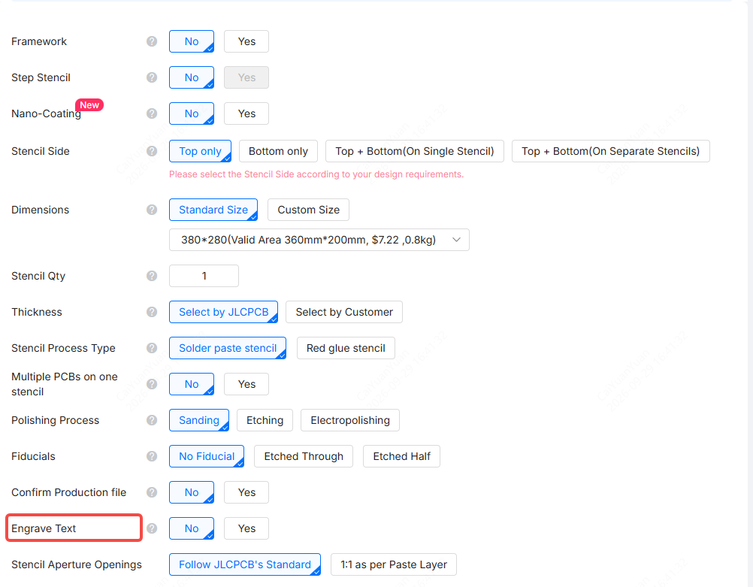This screenshot has width=753, height=587.
Task: Open the Framework help icon
Action: [x=152, y=41]
